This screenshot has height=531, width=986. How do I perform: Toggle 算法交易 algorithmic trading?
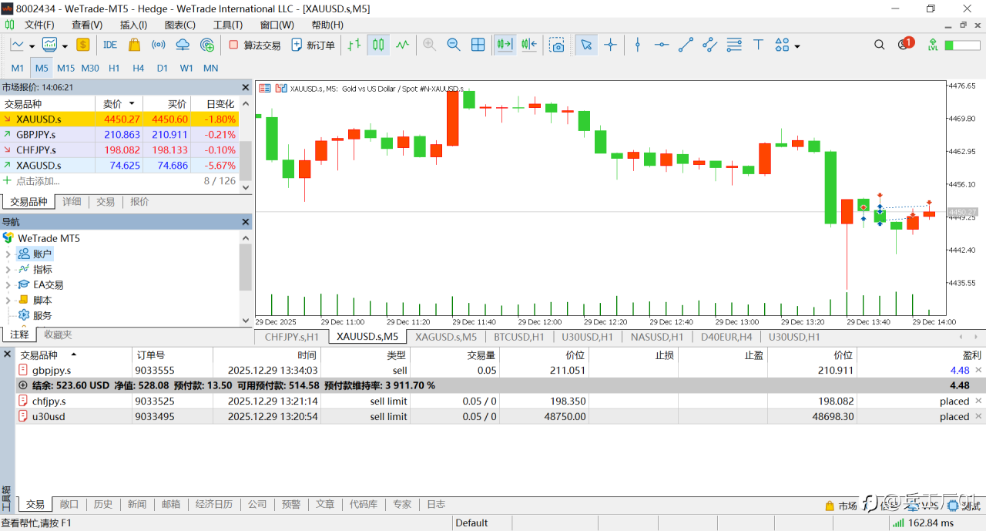pyautogui.click(x=255, y=45)
